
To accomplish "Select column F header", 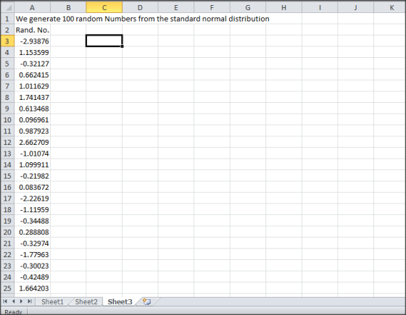I will 212,7.
